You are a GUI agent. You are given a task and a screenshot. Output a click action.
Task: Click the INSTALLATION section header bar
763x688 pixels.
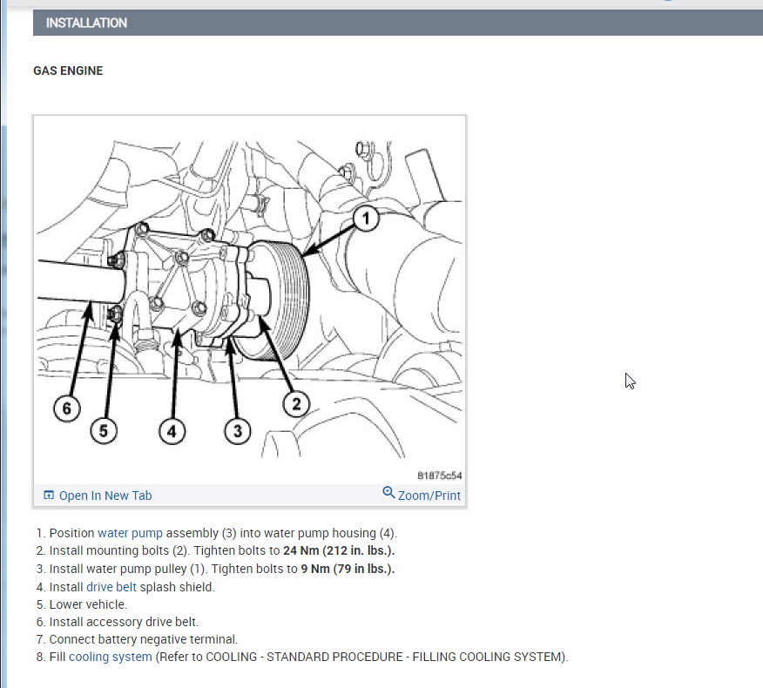coord(397,23)
